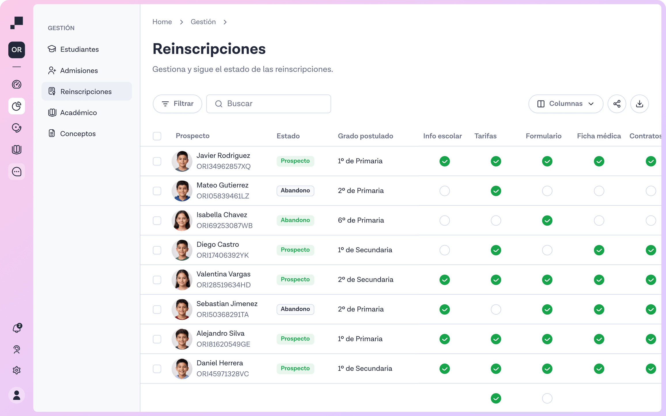Screen dimensions: 666x416
Task: Tick the select-all header checkbox
Action: 157,136
